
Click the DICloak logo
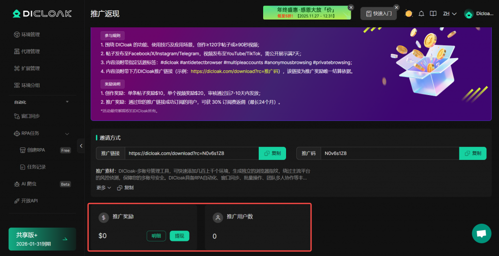pos(42,14)
